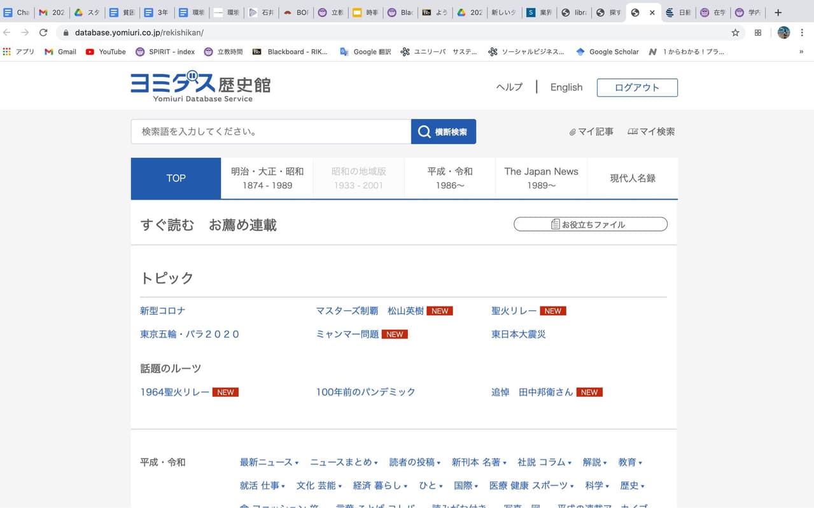Click the browser forward arrow

pyautogui.click(x=25, y=32)
